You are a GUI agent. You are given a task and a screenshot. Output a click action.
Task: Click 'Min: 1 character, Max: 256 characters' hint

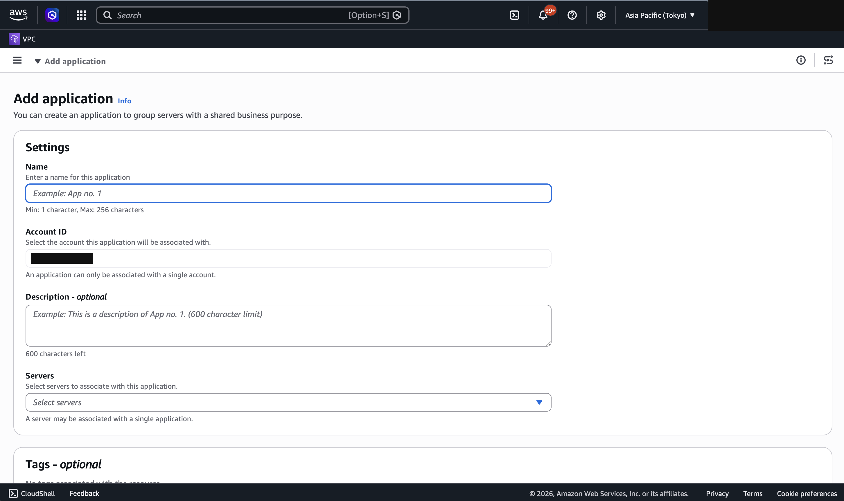[85, 210]
